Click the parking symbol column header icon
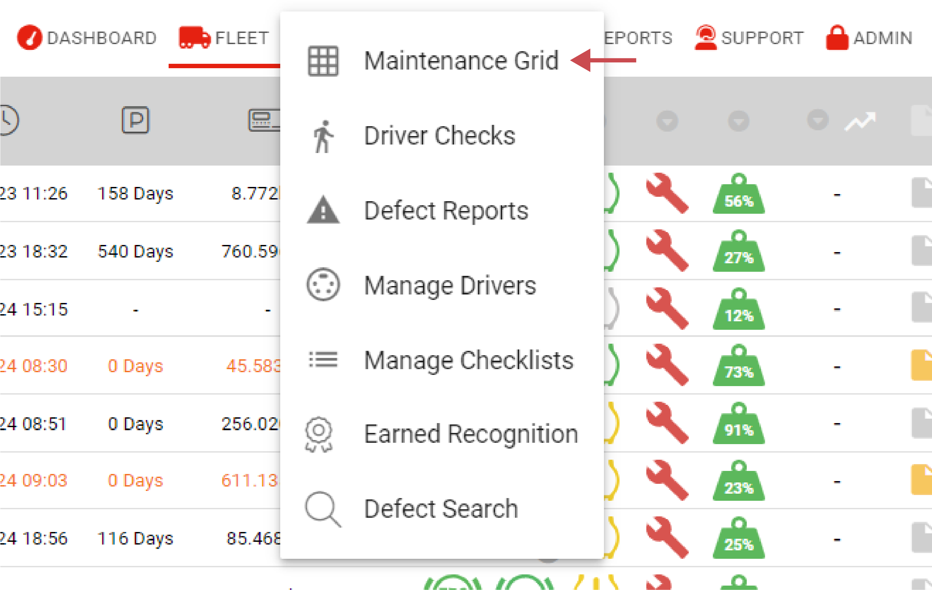The image size is (932, 590). coord(135,120)
